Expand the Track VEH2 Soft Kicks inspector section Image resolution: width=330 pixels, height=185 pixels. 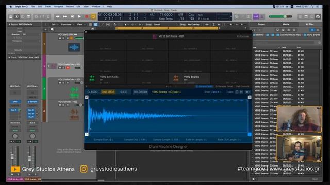point(9,57)
